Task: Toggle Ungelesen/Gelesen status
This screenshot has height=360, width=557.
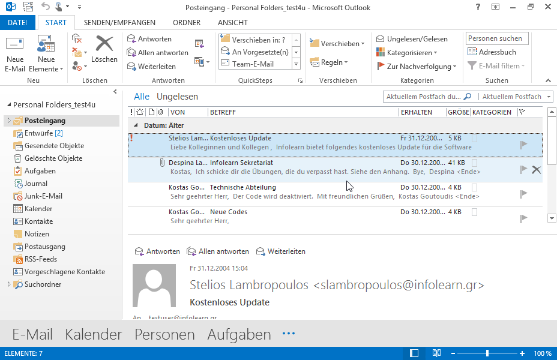Action: click(x=412, y=38)
